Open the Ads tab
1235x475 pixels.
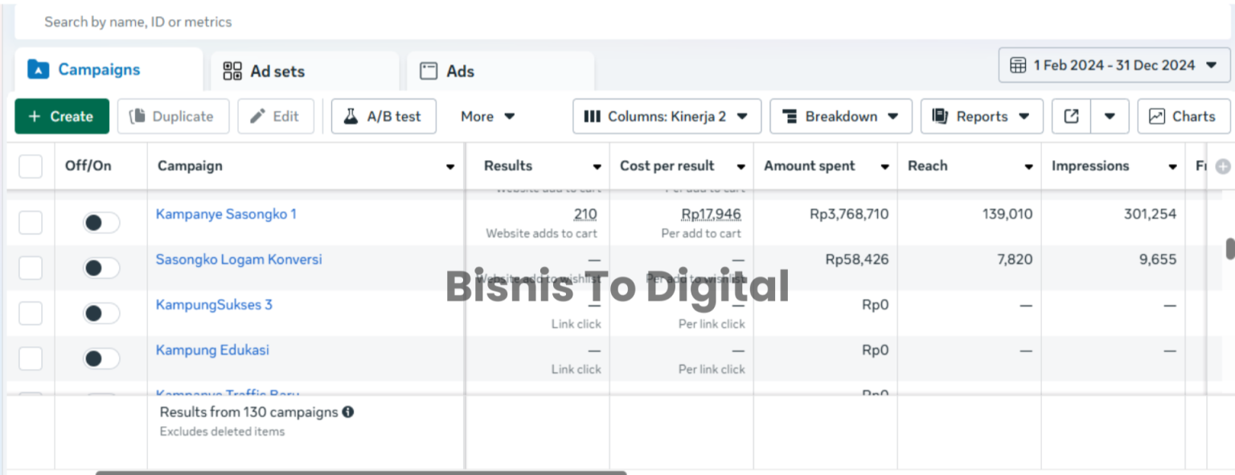coord(458,70)
